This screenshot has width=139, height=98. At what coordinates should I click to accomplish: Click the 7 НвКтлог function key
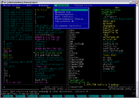81,96
